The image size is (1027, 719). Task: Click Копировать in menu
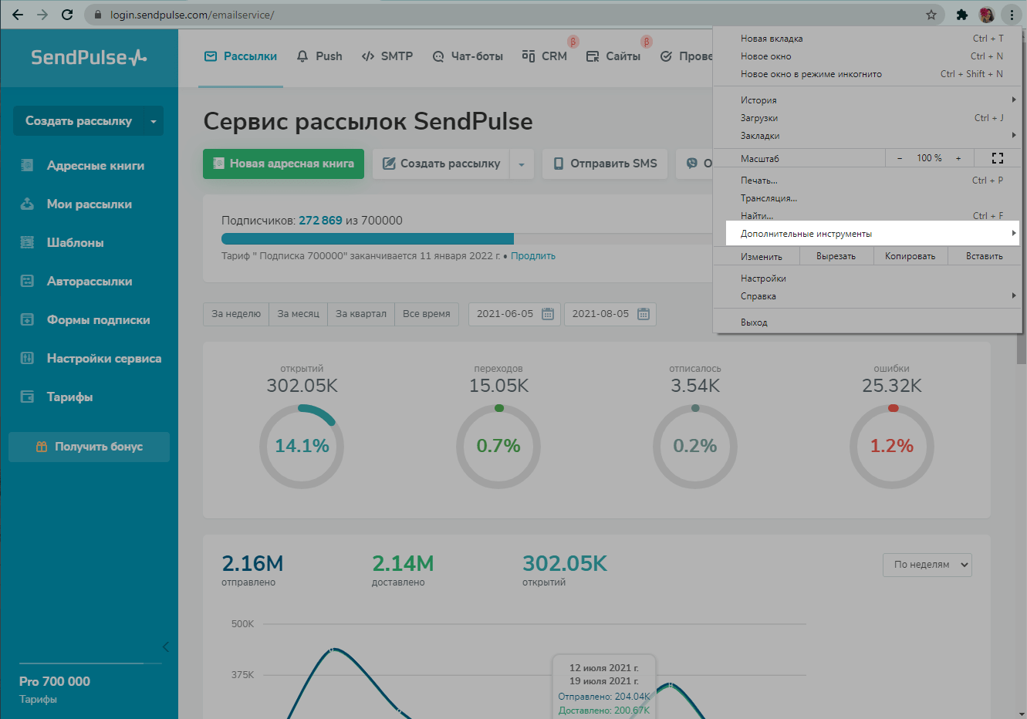coord(910,256)
